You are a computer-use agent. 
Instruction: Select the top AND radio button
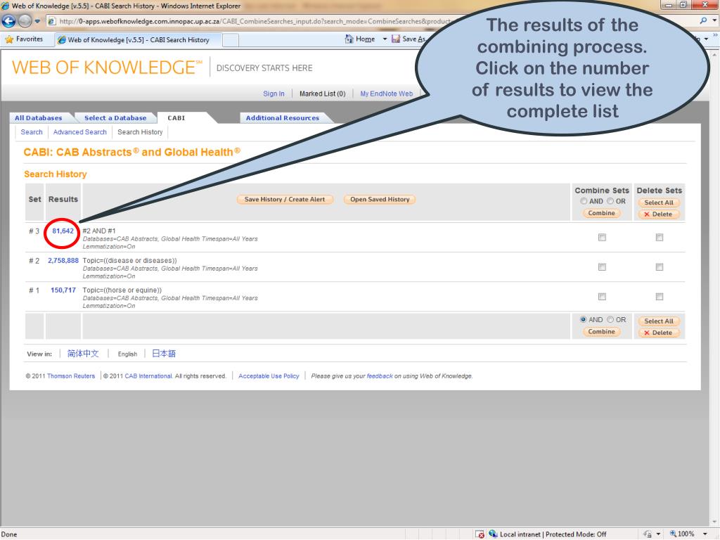(584, 201)
